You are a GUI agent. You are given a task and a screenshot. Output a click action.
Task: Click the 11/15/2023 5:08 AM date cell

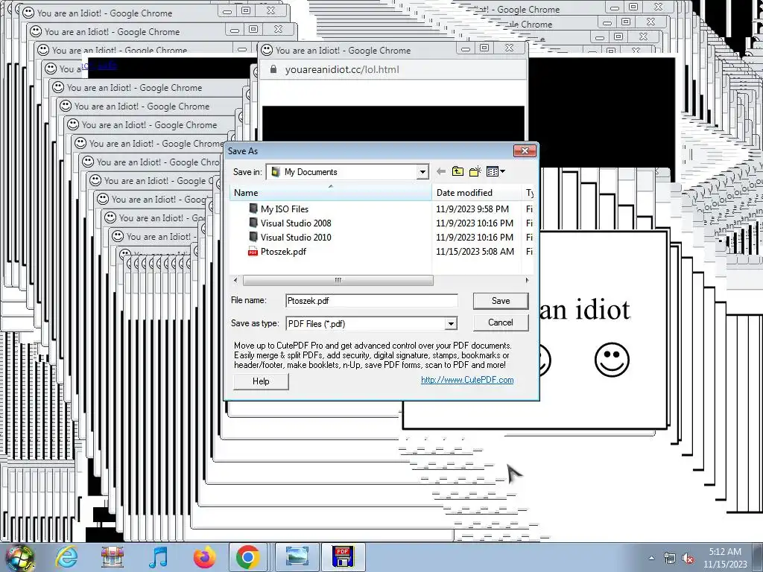coord(475,252)
